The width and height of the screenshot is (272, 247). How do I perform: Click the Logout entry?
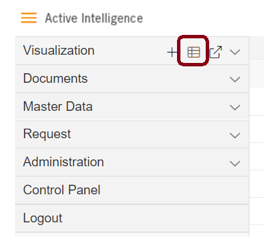[x=42, y=218]
